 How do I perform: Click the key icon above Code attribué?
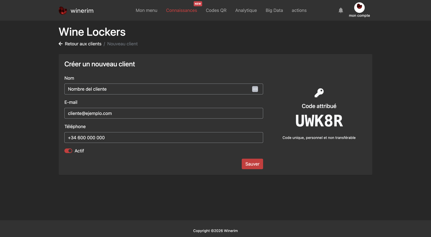[x=319, y=93]
